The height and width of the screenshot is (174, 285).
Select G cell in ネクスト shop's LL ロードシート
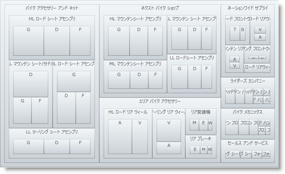(179, 77)
